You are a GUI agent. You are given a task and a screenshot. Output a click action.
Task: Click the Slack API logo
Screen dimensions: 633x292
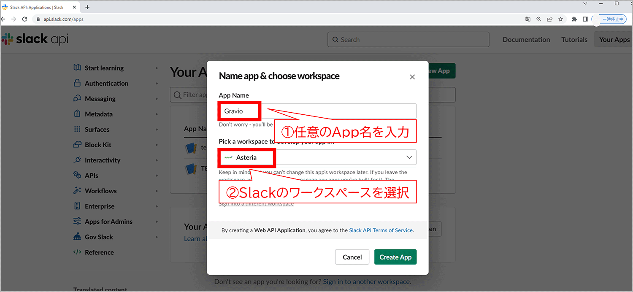(35, 39)
